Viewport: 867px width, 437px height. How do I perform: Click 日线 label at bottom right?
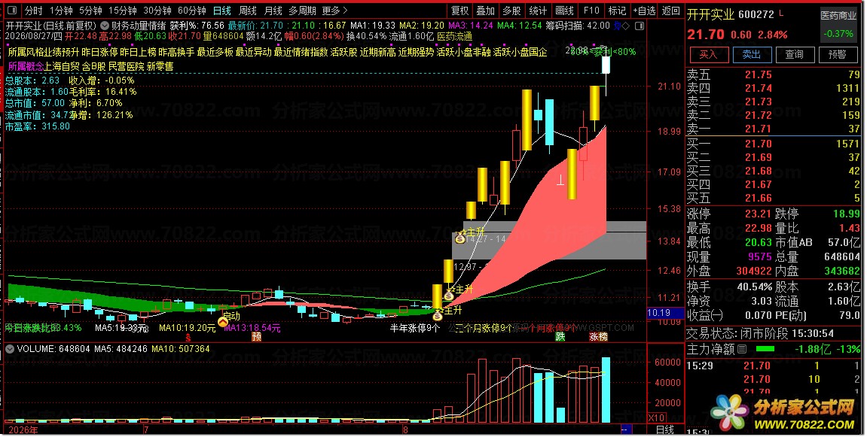(x=664, y=429)
